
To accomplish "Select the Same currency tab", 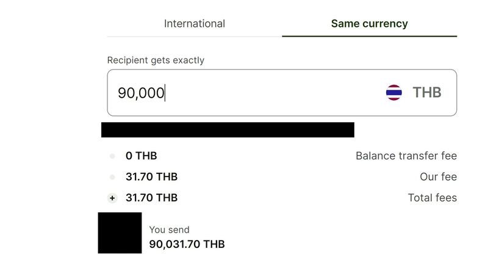I will pos(369,24).
